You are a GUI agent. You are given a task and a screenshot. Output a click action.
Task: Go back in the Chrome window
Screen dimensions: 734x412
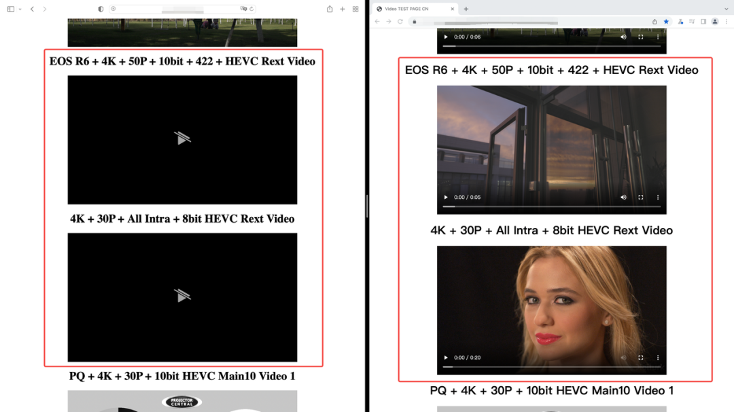pyautogui.click(x=377, y=22)
